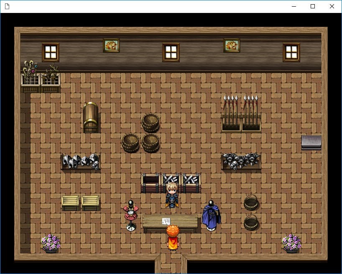
Task: Click the upper wicker basket with handle
Action: 251,202
